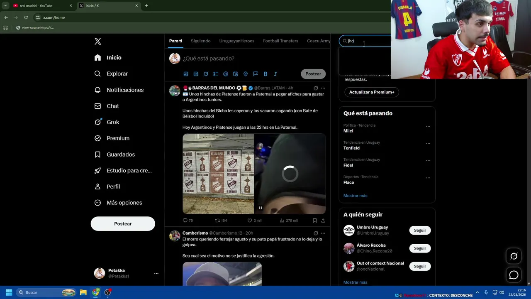Click the X logo in sidebar

[98, 41]
